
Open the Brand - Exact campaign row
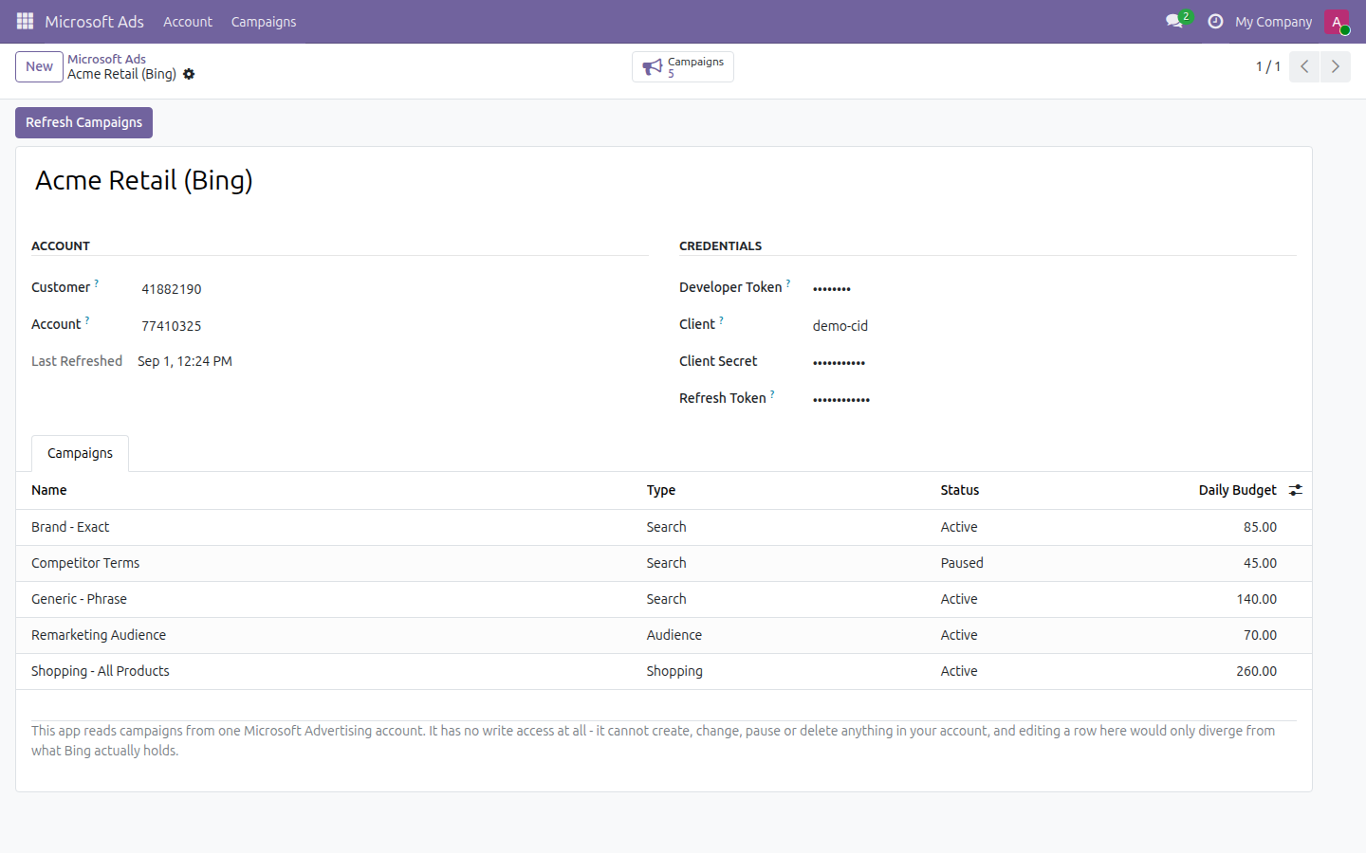click(x=664, y=527)
